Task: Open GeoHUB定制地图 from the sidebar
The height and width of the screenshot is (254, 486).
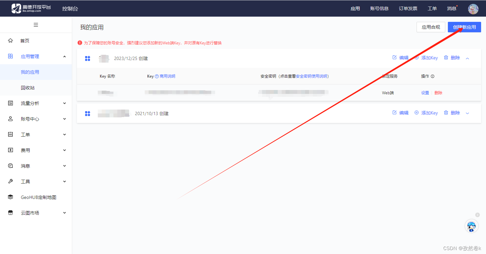Action: tap(38, 197)
